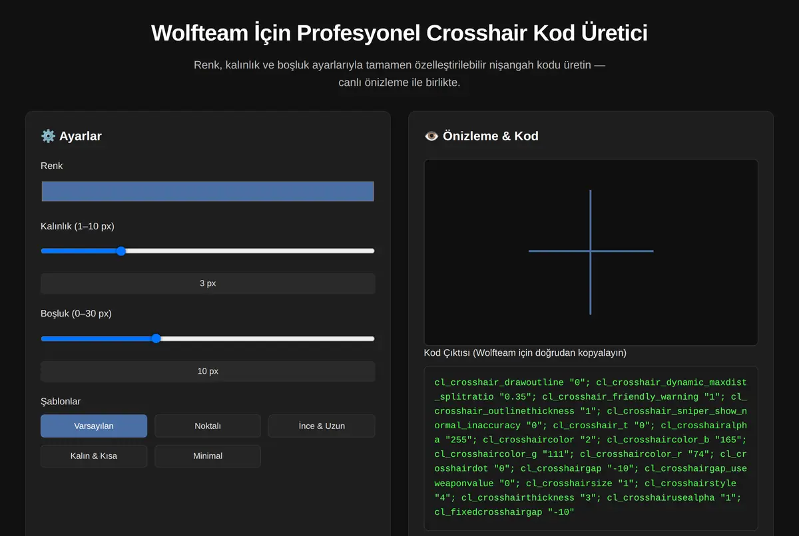Viewport: 799px width, 536px height.
Task: Click the subtitle starting "Renk, kalınlık ve boşluk"
Action: click(x=400, y=74)
